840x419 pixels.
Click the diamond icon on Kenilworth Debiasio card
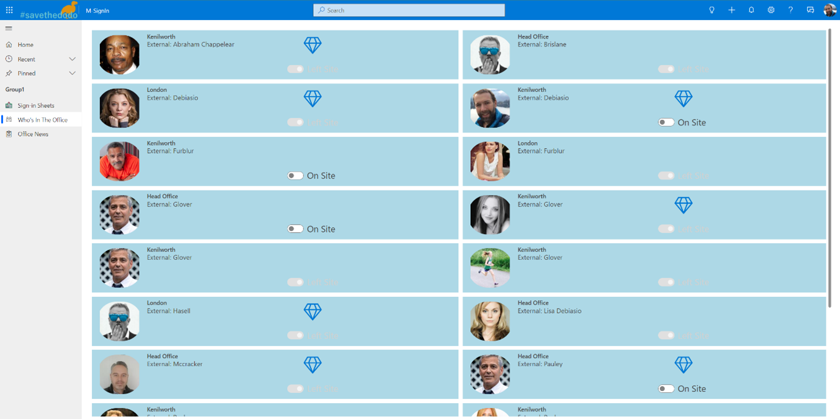point(683,99)
